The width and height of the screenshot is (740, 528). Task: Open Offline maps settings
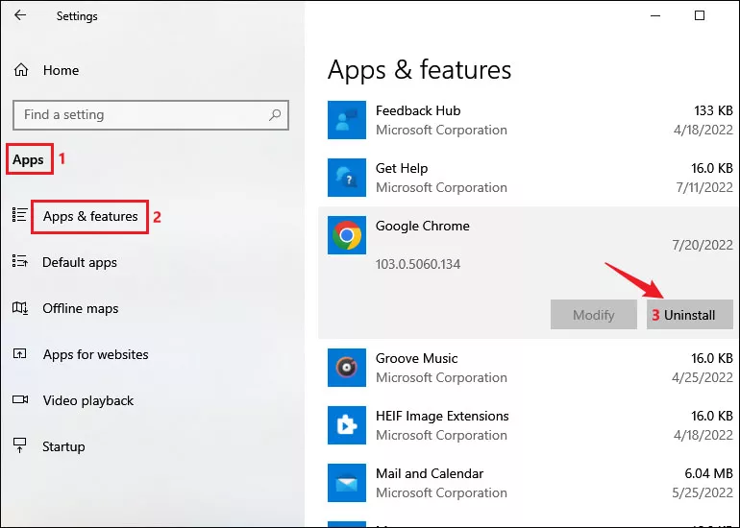(x=80, y=309)
